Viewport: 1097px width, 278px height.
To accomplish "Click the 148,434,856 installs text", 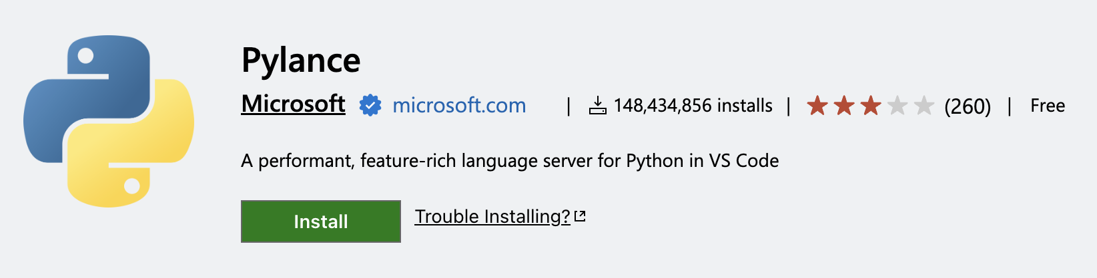I will [x=693, y=105].
